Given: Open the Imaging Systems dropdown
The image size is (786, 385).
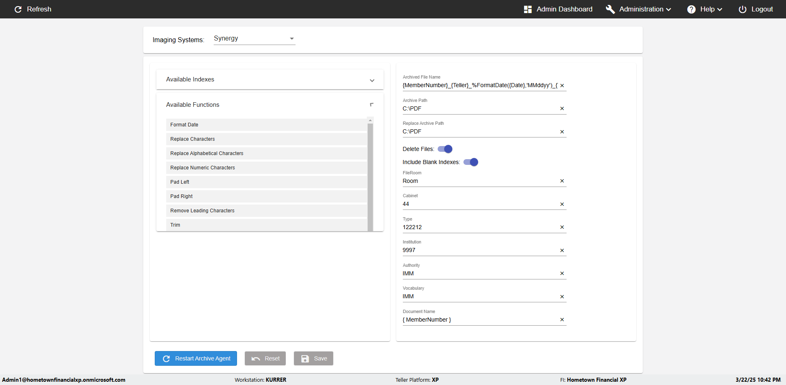Looking at the screenshot, I should 254,38.
